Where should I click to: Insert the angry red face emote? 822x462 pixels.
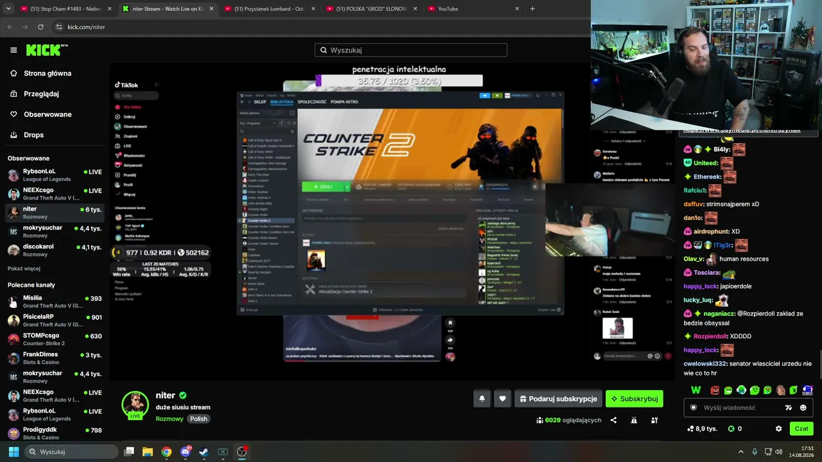[715, 390]
